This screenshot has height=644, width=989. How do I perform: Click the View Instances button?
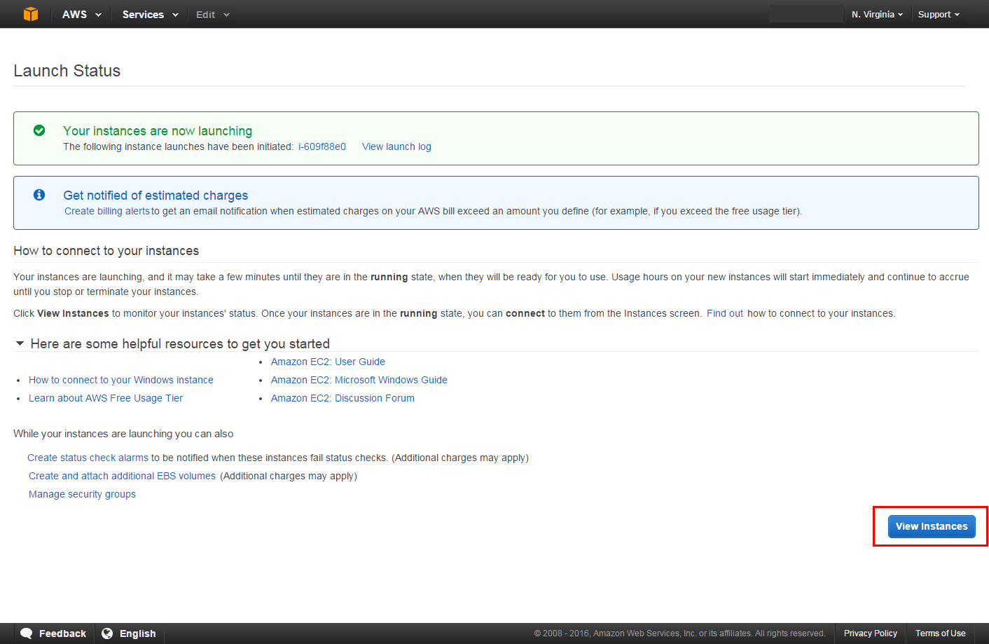[932, 526]
